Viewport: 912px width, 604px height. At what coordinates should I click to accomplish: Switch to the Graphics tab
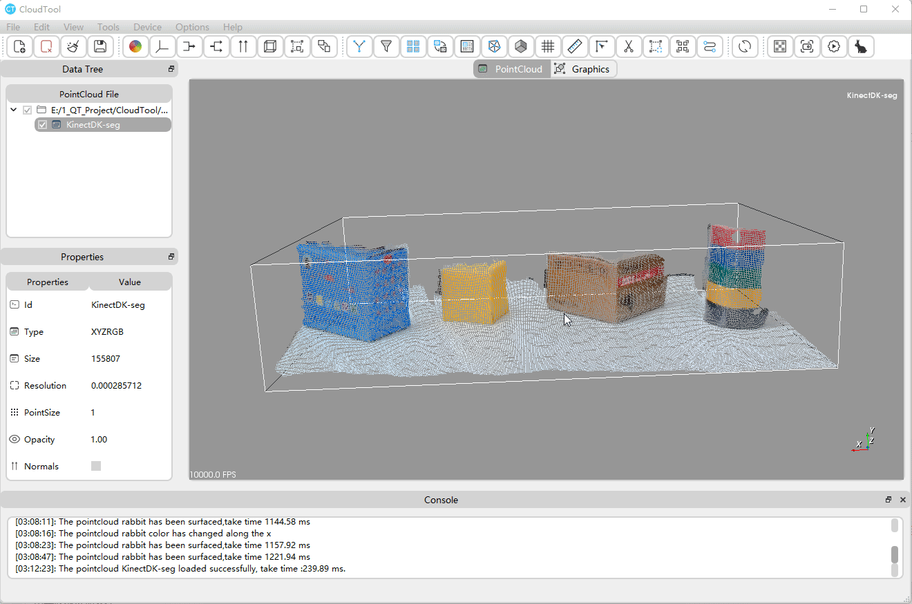584,69
